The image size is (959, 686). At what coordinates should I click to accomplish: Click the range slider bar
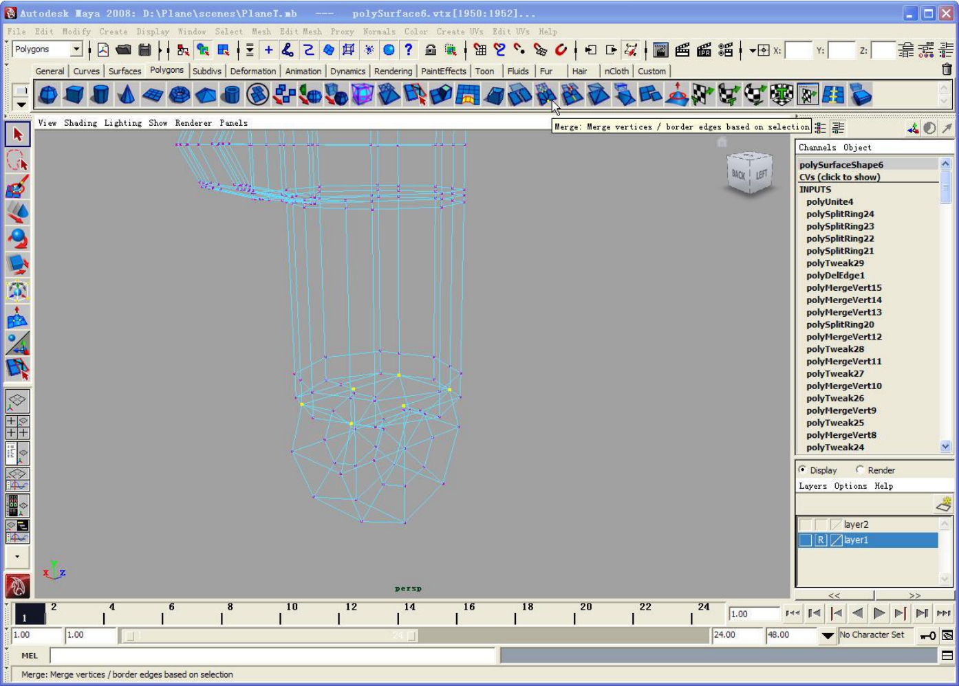pyautogui.click(x=270, y=636)
